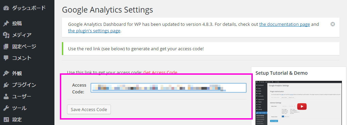Click the Plugins (プラグイン) plug icon
The width and height of the screenshot is (347, 125).
6,85
